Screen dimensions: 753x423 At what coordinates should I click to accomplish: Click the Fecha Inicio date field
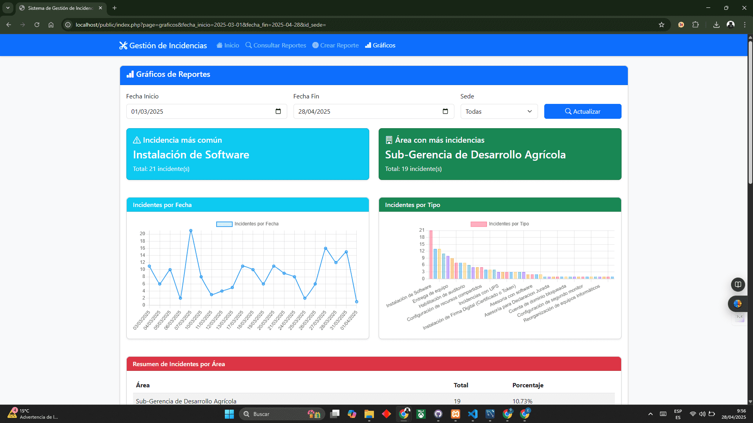point(200,111)
